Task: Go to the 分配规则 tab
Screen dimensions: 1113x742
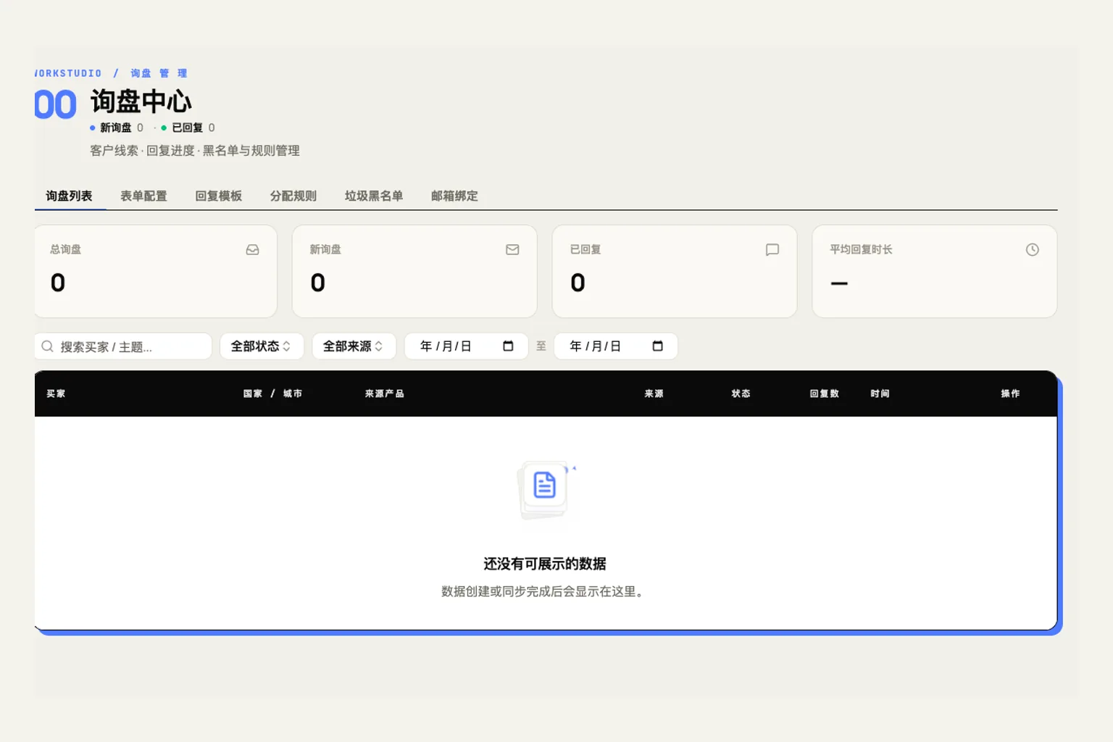Action: (293, 196)
